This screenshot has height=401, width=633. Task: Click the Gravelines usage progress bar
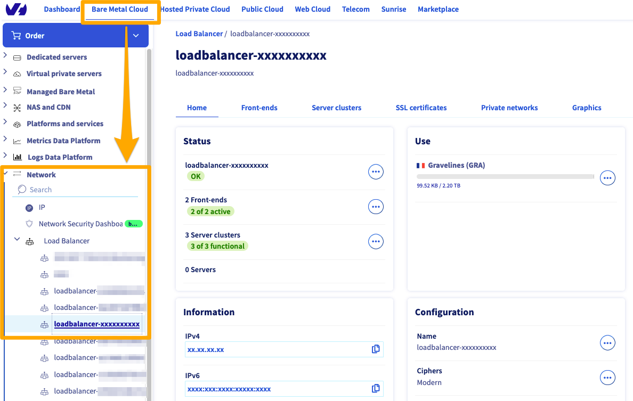tap(505, 176)
